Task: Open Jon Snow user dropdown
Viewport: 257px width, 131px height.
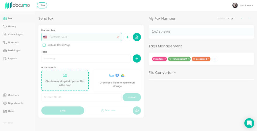Action: (243, 5)
